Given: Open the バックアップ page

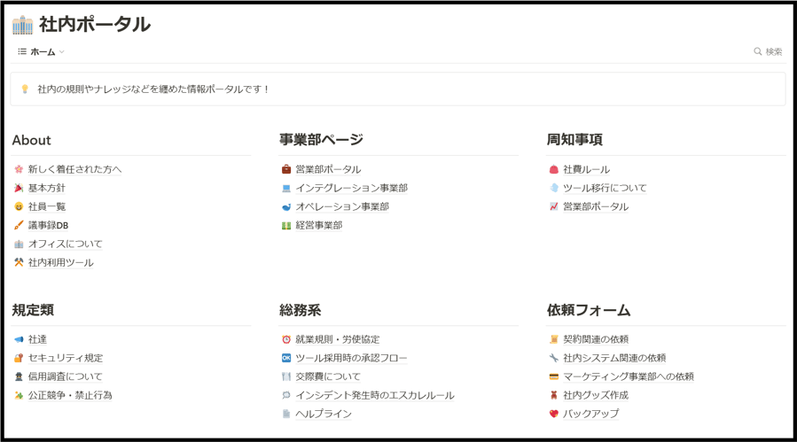Looking at the screenshot, I should pos(591,414).
